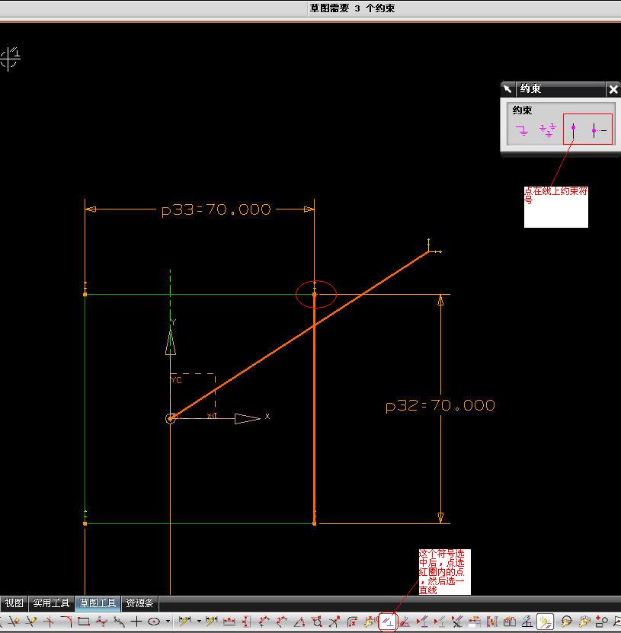
Task: Select the Diameter Dimension tool
Action: [x=318, y=622]
